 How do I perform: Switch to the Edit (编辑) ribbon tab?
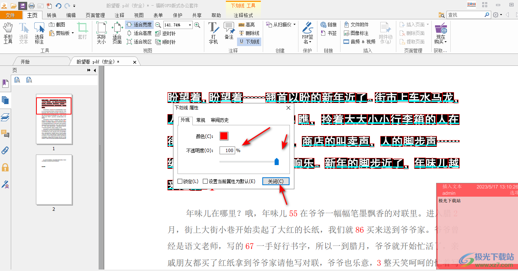(x=71, y=15)
